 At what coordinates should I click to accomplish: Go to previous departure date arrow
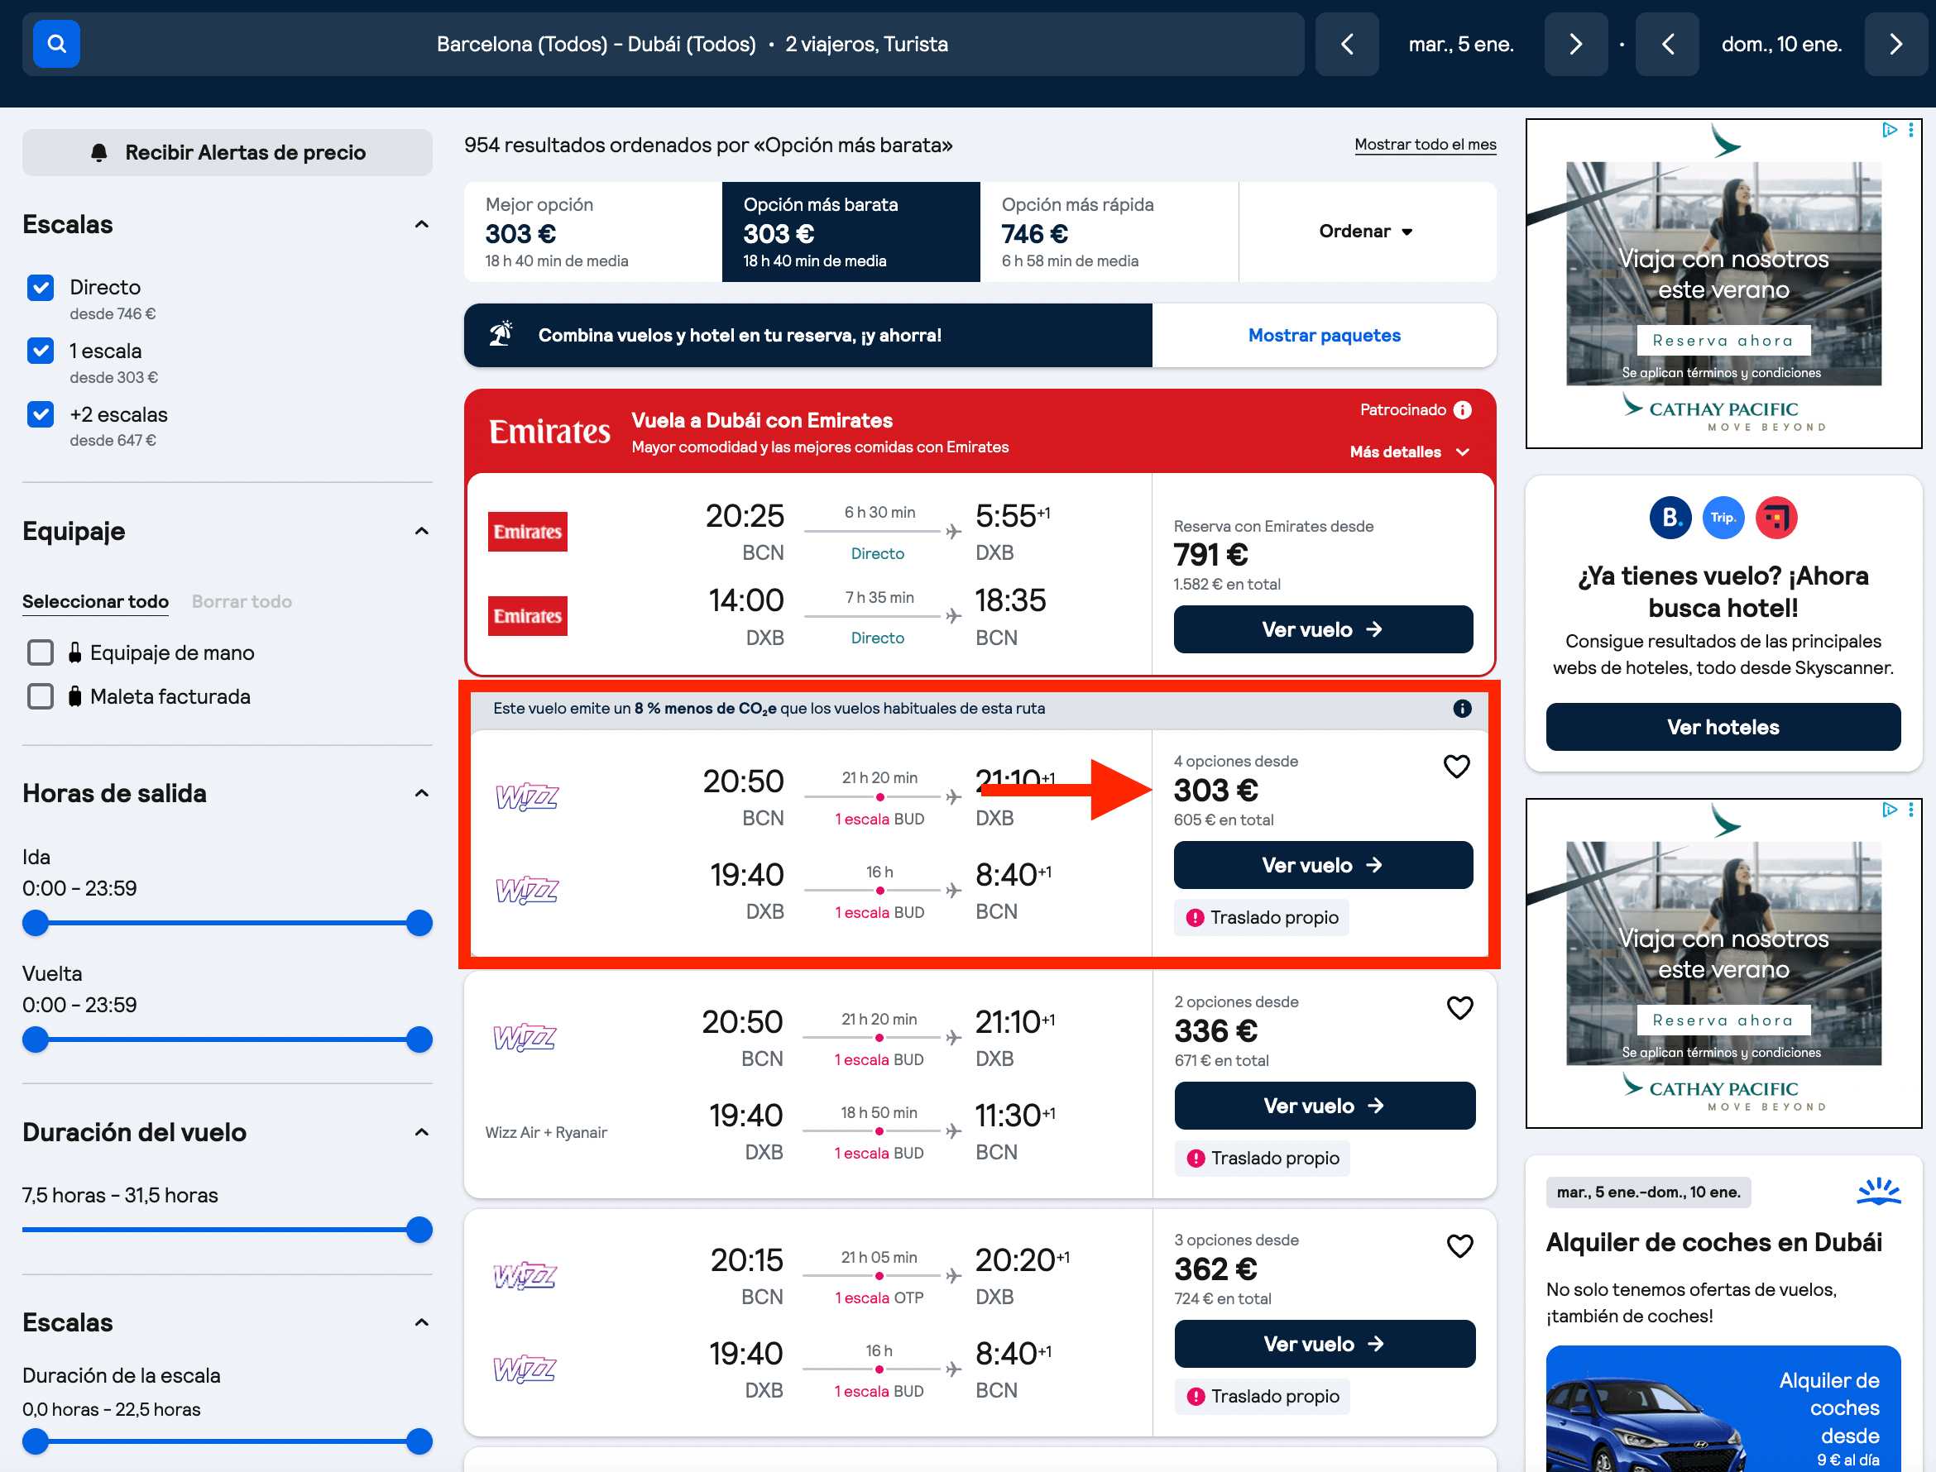(x=1347, y=44)
